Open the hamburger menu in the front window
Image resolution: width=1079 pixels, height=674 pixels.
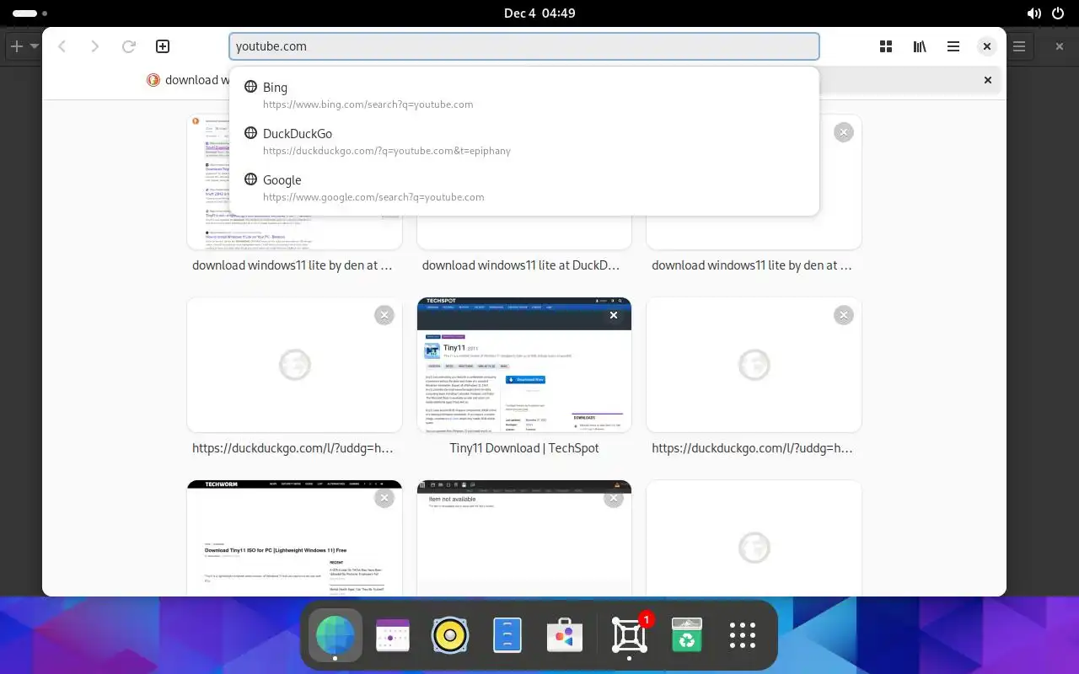[x=953, y=46]
